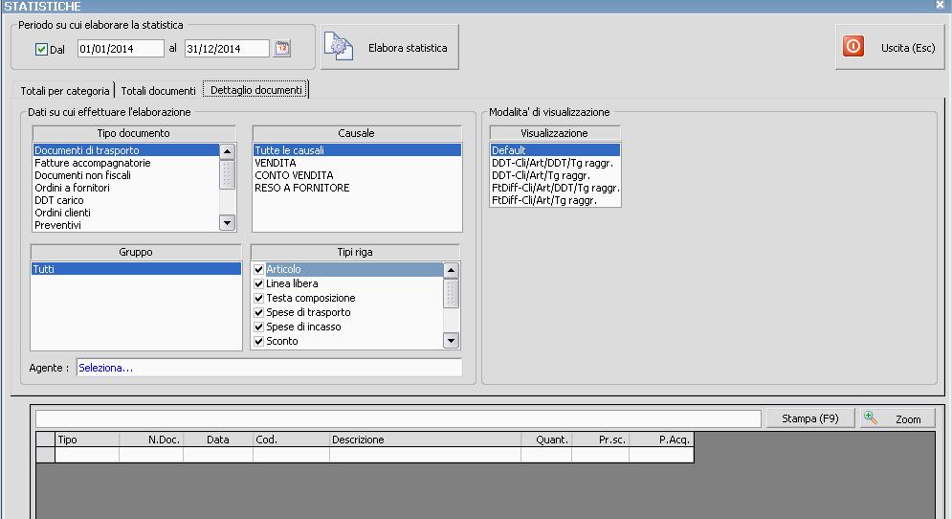Uncheck the Linea libera checkbox

pos(258,283)
